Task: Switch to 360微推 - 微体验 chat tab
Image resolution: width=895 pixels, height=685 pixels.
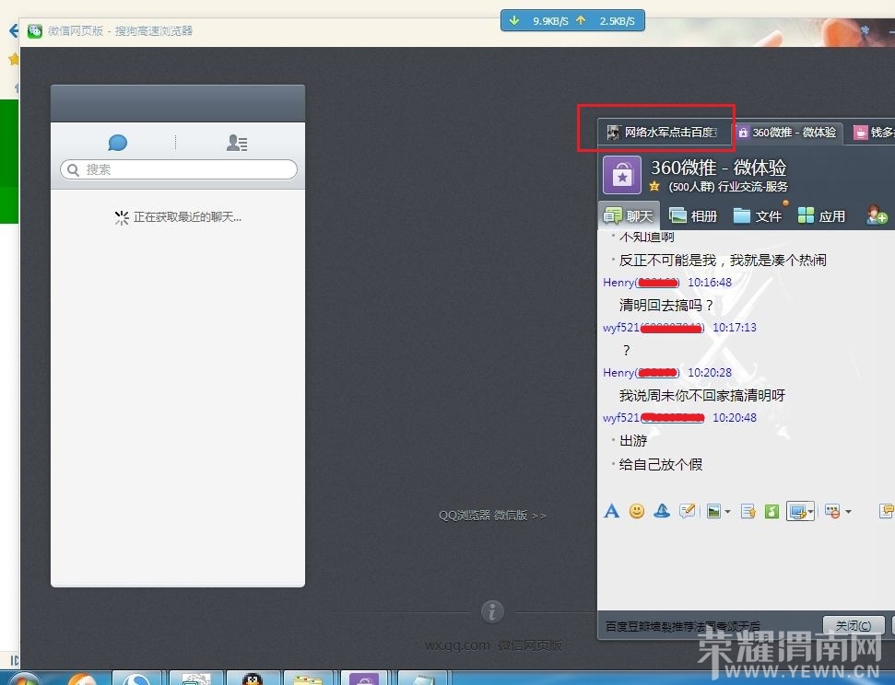Action: tap(788, 133)
